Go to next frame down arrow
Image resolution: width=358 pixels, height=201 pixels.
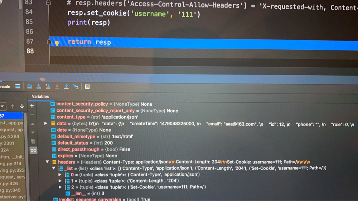coord(22,106)
